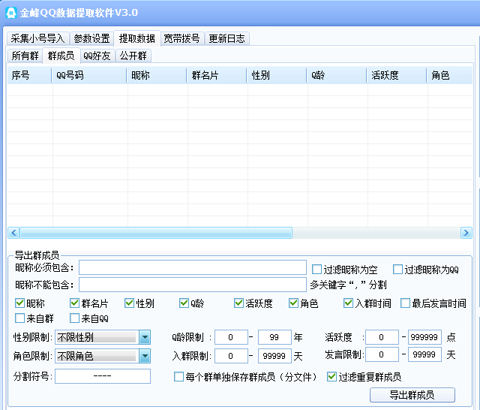
Task: Click the 入群限制 minimum days field
Action: [x=231, y=356]
